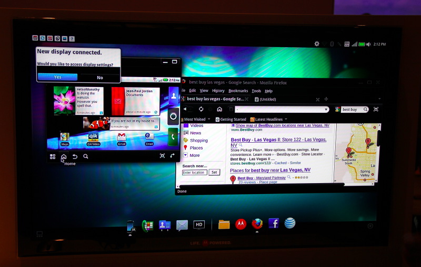Confirm Yes in New display connected dialog

(57, 77)
